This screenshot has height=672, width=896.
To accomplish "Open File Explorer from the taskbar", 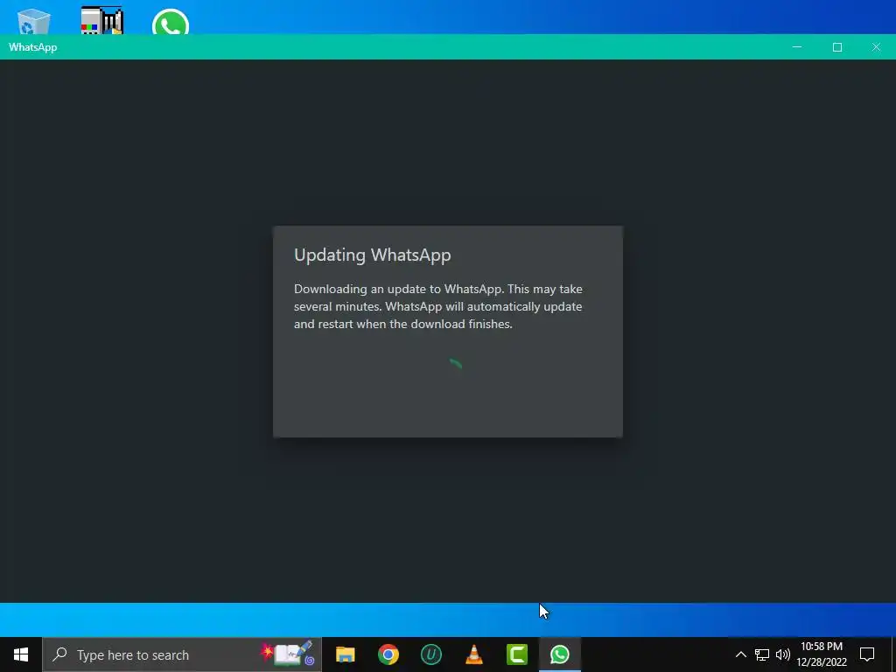I will (345, 654).
